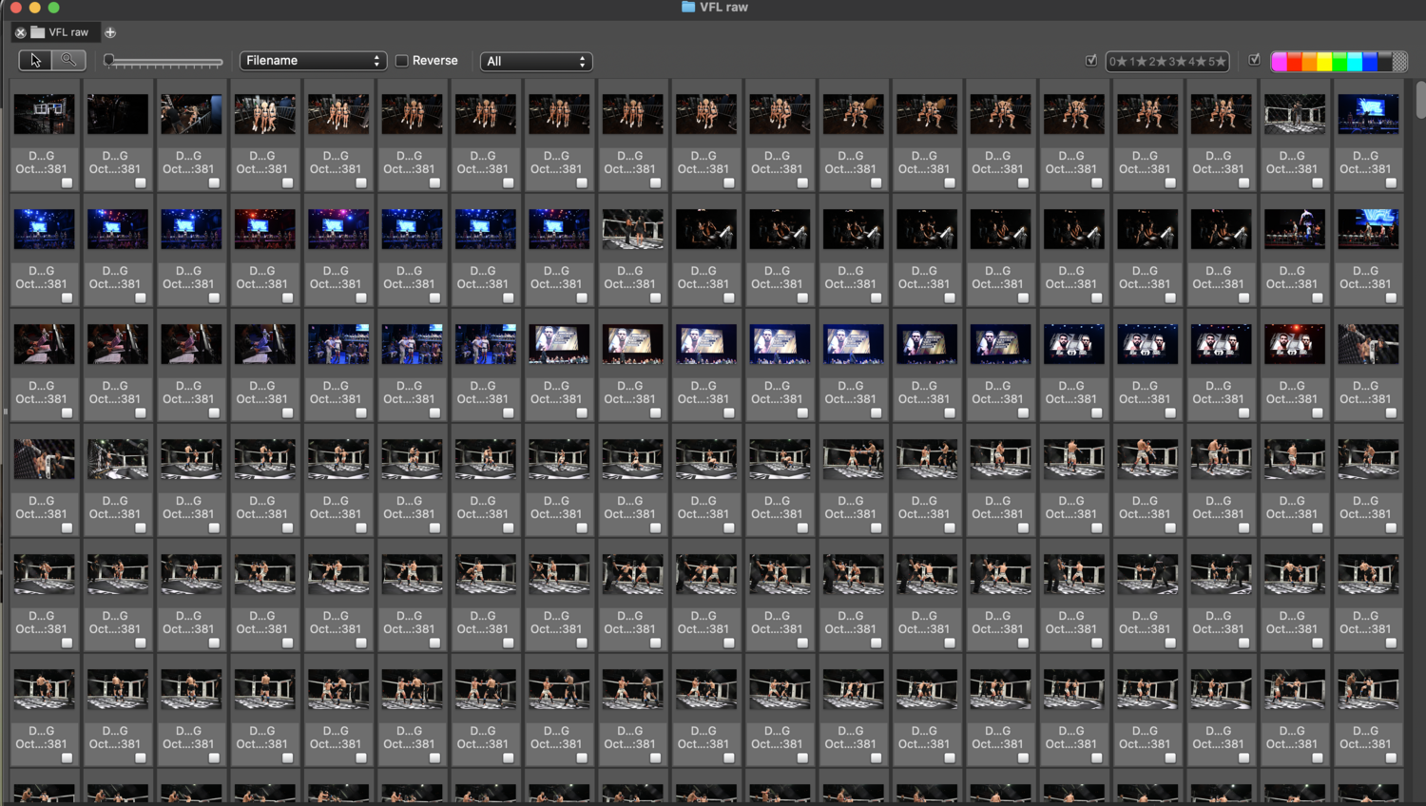Select the arrow pointer tool
This screenshot has height=806, width=1426.
pyautogui.click(x=36, y=61)
